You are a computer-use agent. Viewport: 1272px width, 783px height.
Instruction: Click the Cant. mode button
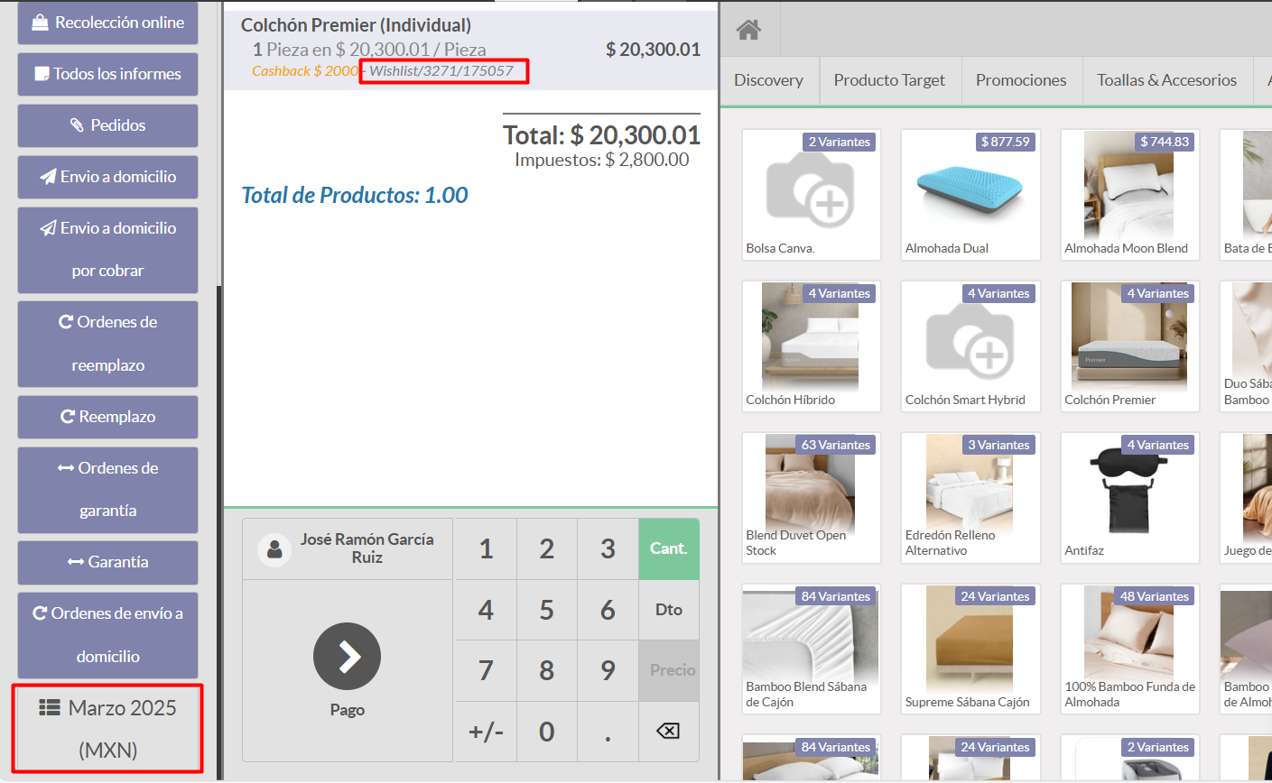click(x=668, y=548)
